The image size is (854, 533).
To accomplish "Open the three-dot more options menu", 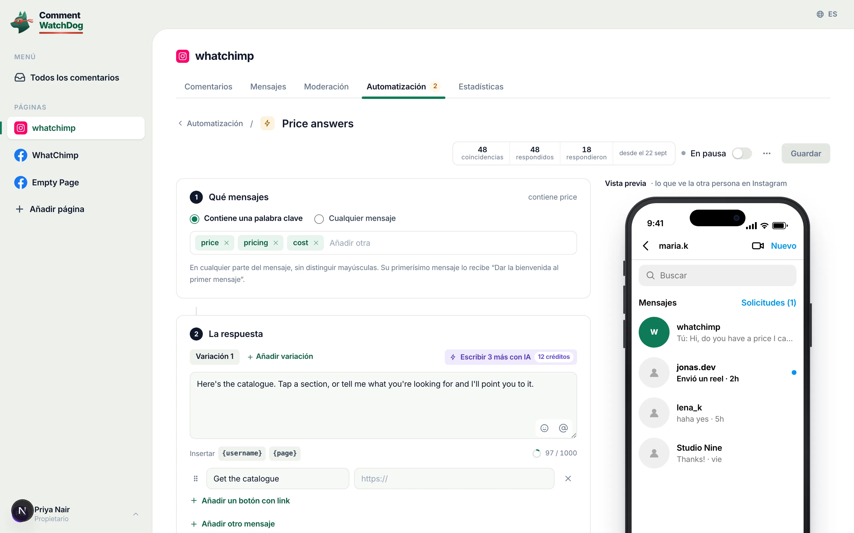I will [x=767, y=153].
